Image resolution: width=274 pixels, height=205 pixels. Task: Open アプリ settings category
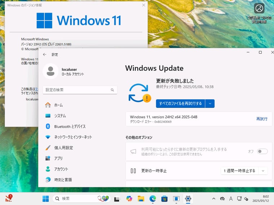pyautogui.click(x=80, y=158)
